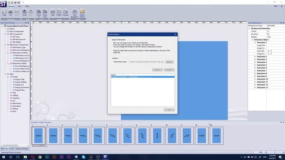
Task: Select Popup Softkey in the tree
Action: [21, 82]
